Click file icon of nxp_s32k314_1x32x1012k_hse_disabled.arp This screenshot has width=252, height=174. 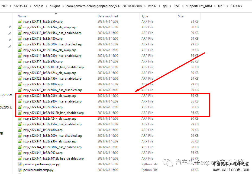pos(20,67)
